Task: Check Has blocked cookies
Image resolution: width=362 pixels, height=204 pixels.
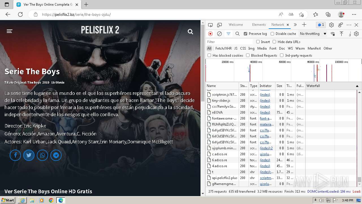Action: [209, 56]
